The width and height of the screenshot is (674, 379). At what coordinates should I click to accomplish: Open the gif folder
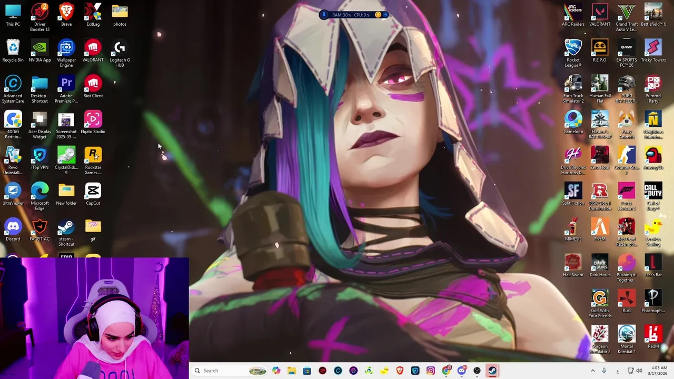[93, 230]
